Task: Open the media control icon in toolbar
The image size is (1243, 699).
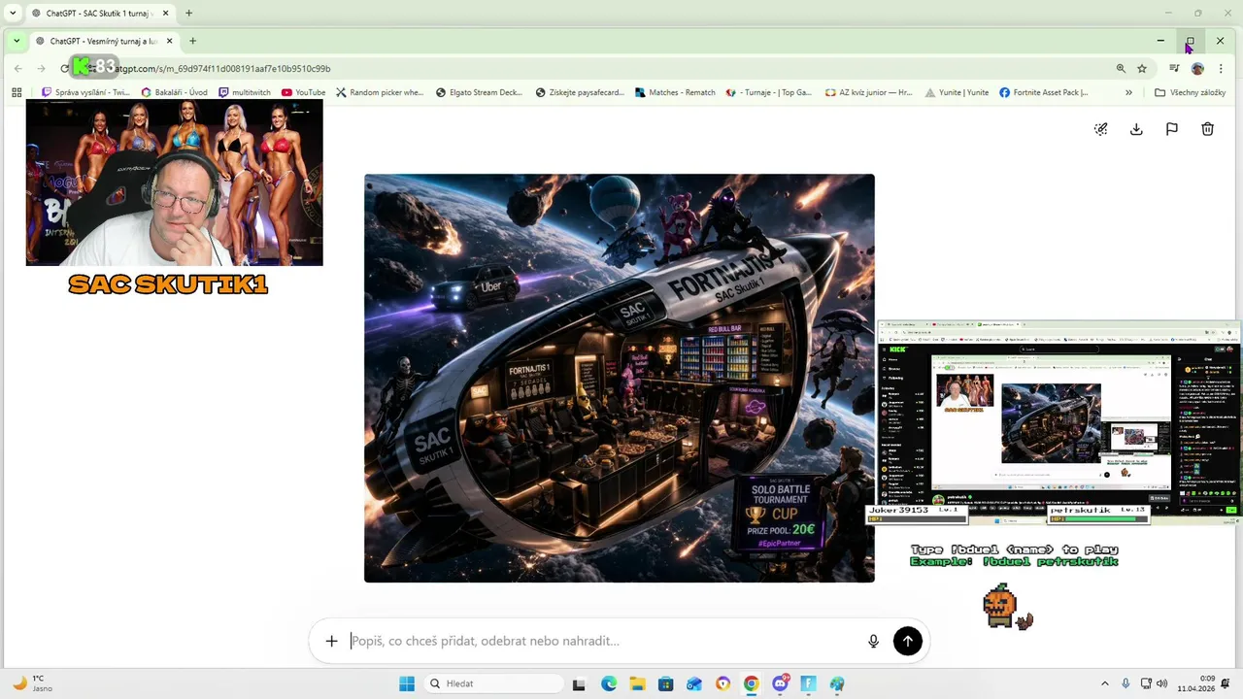Action: coord(1174,68)
